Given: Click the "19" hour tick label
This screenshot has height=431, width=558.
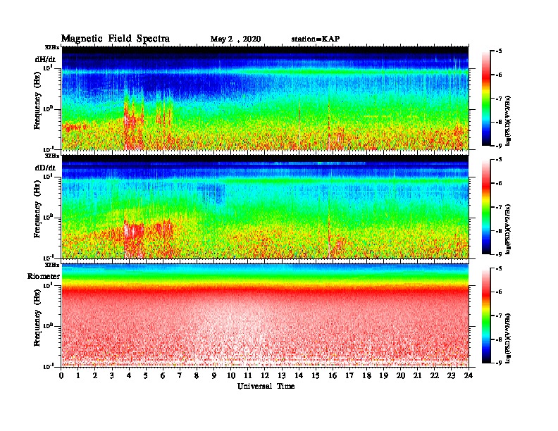Looking at the screenshot, I should [x=383, y=376].
